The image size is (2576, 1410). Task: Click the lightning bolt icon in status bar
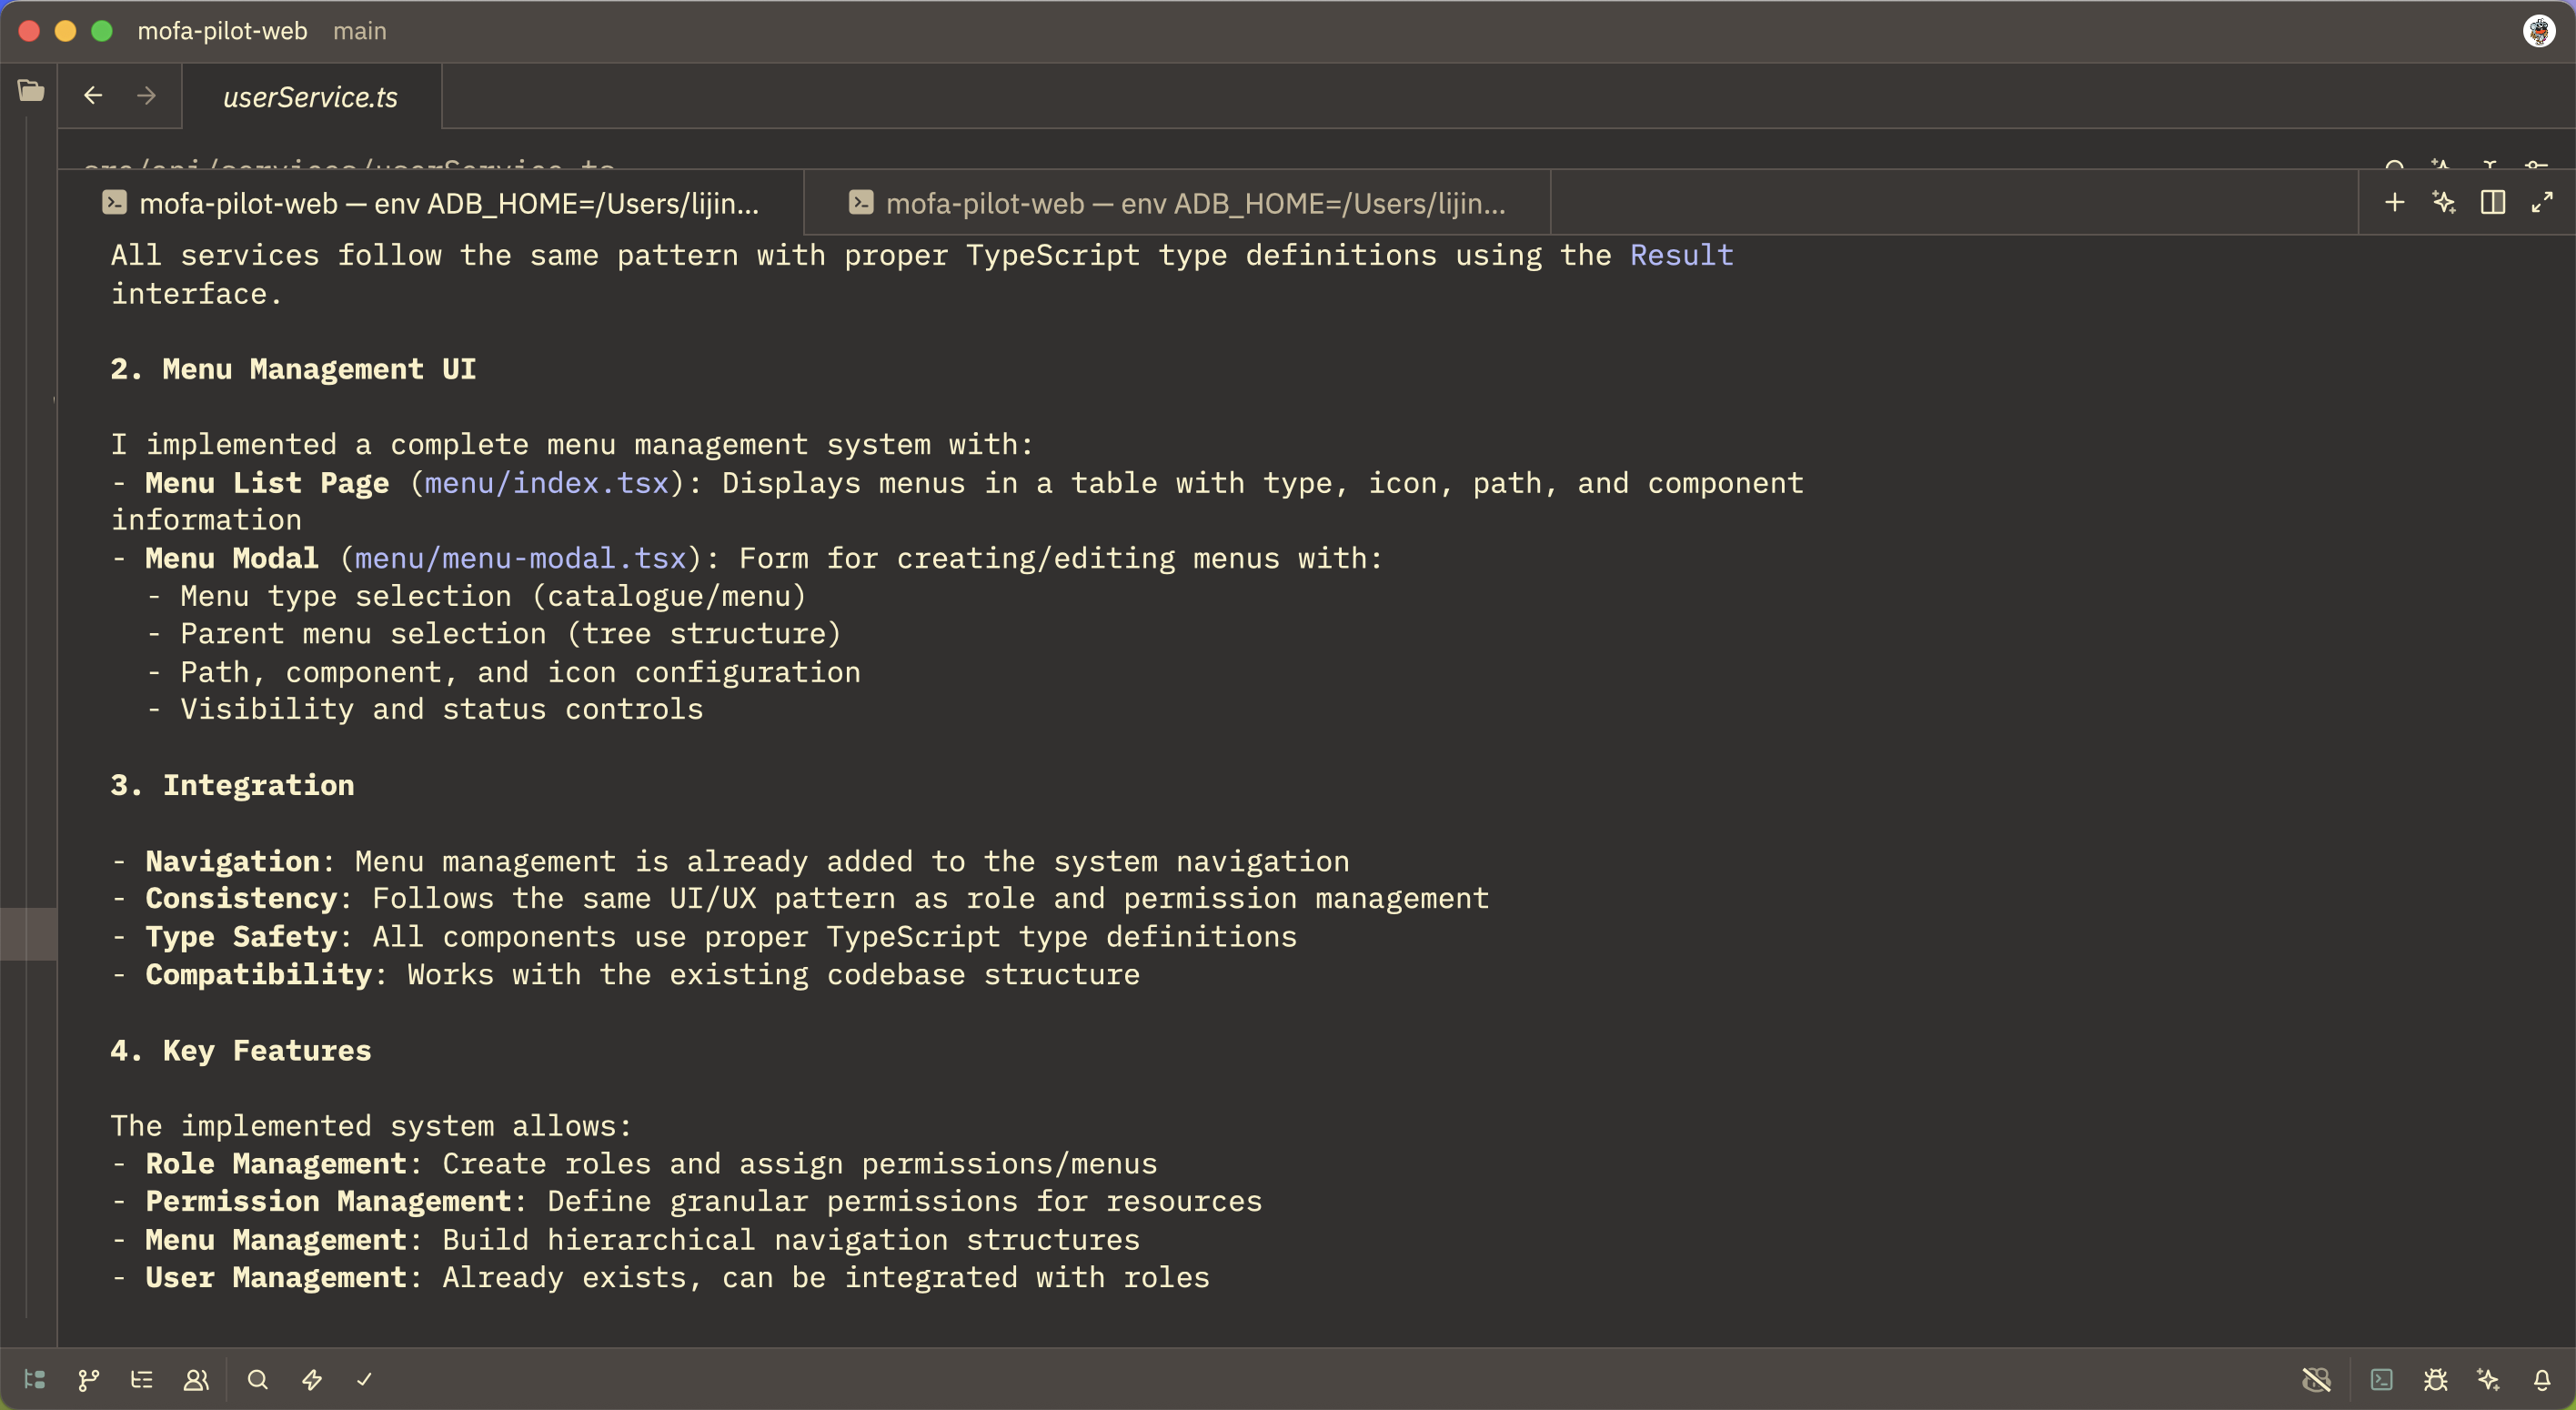coord(312,1380)
